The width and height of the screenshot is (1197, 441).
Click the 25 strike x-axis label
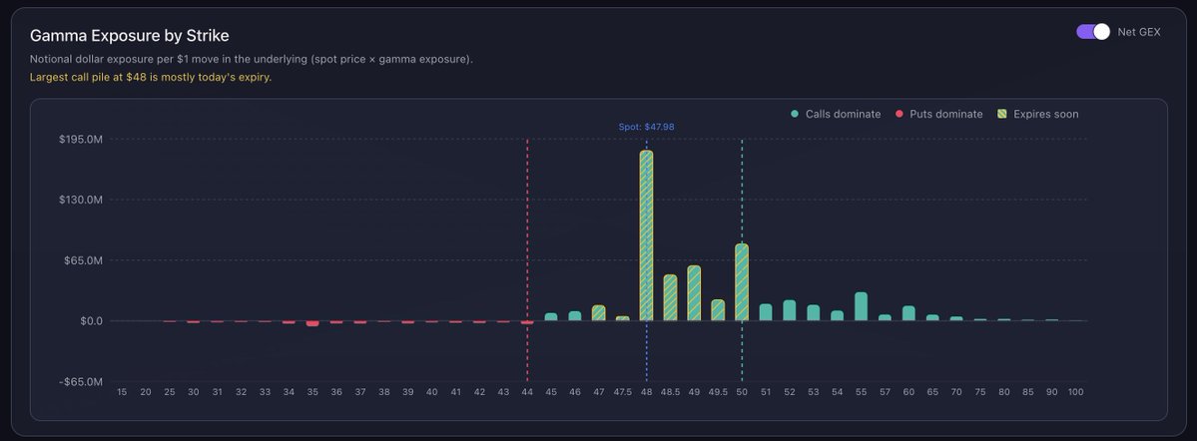click(x=170, y=392)
